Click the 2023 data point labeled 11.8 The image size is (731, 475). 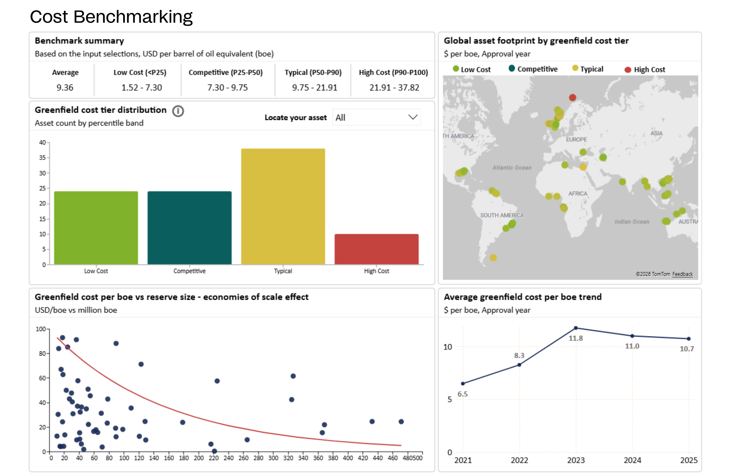pos(576,328)
